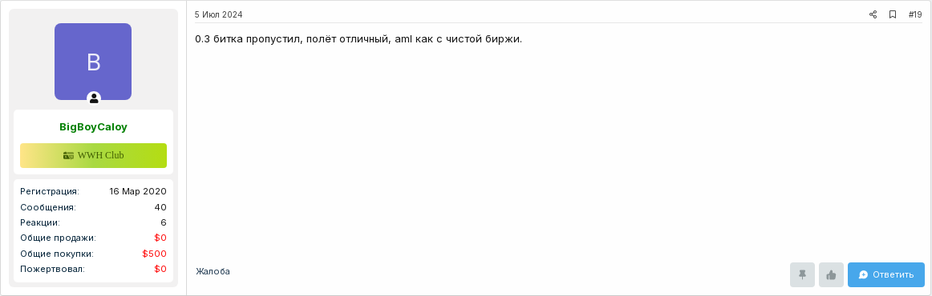Screen dimensions: 932x296
Task: Open the BigBoyCaloy username profile link
Action: point(93,127)
